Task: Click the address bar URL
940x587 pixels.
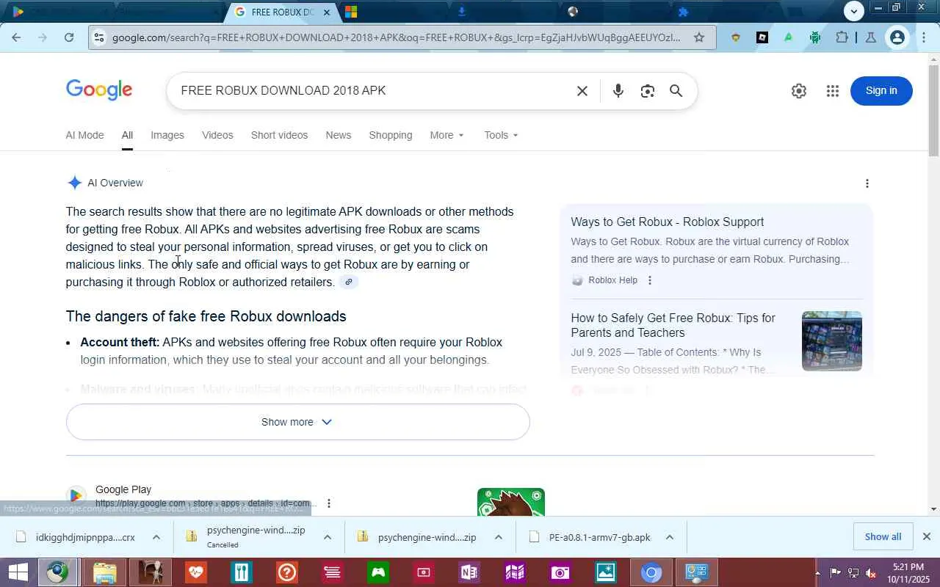Action: pyautogui.click(x=397, y=37)
